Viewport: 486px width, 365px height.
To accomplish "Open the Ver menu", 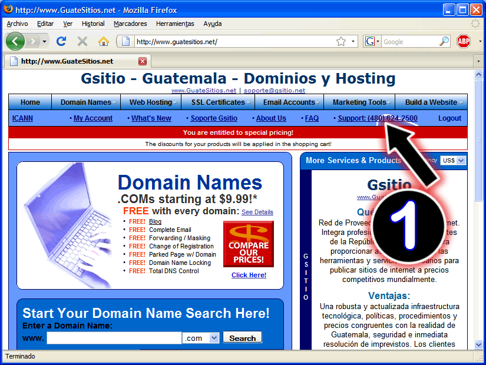I will tap(68, 24).
